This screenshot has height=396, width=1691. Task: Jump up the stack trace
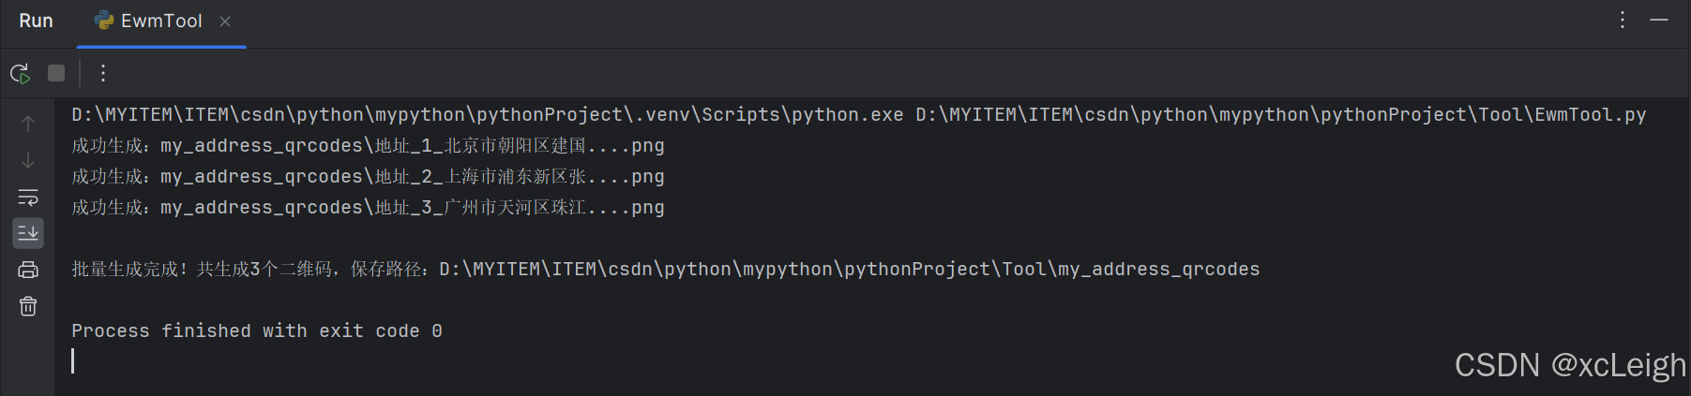coord(28,124)
